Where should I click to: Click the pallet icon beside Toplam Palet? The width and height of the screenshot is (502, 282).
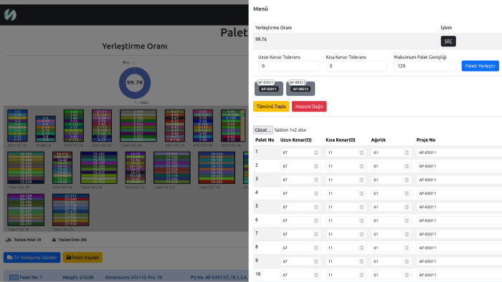(9, 240)
